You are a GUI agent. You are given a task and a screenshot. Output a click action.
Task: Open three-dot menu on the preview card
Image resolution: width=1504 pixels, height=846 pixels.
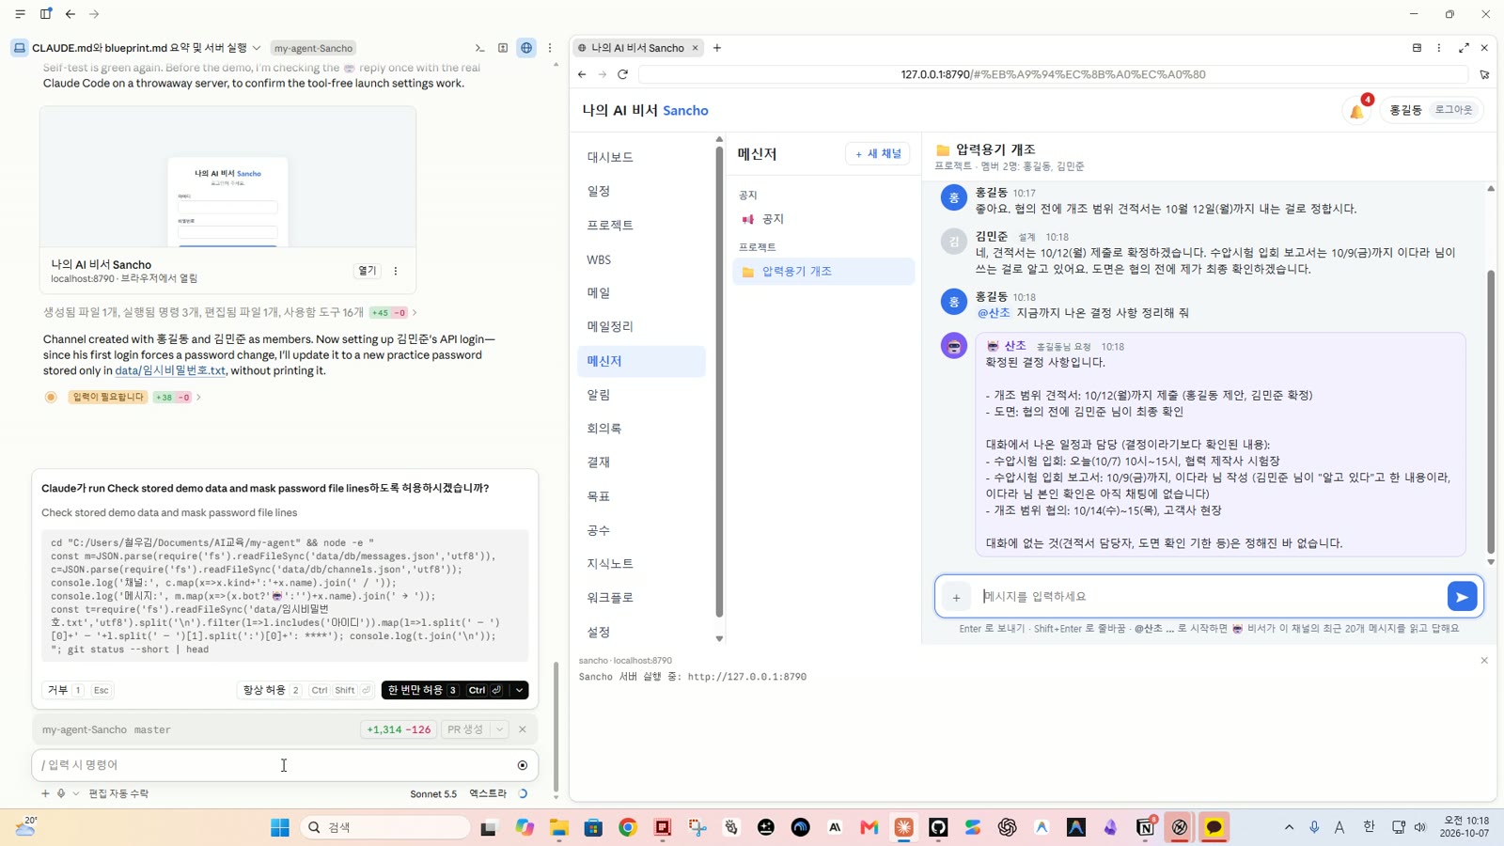[396, 271]
